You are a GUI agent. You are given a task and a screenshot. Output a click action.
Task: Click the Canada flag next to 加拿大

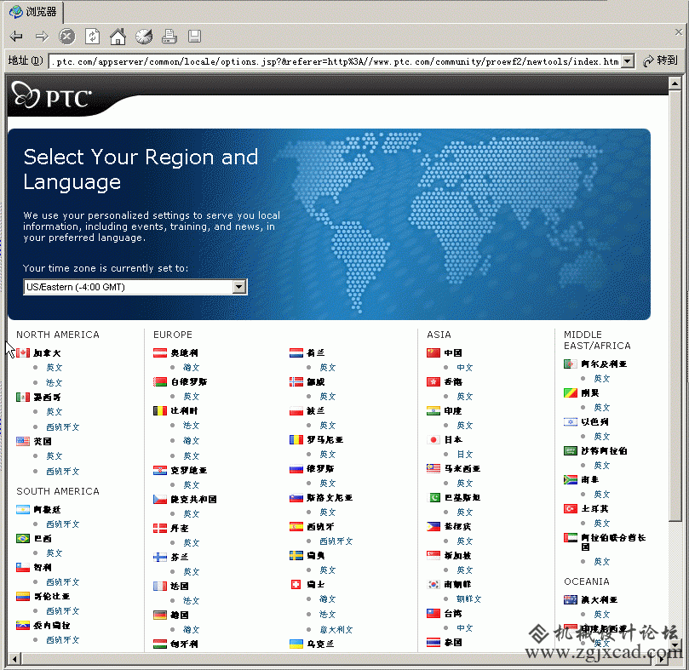(23, 352)
